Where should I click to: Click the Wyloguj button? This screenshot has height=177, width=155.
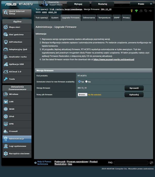tap(78, 4)
